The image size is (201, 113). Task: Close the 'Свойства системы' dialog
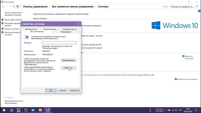(x=79, y=24)
